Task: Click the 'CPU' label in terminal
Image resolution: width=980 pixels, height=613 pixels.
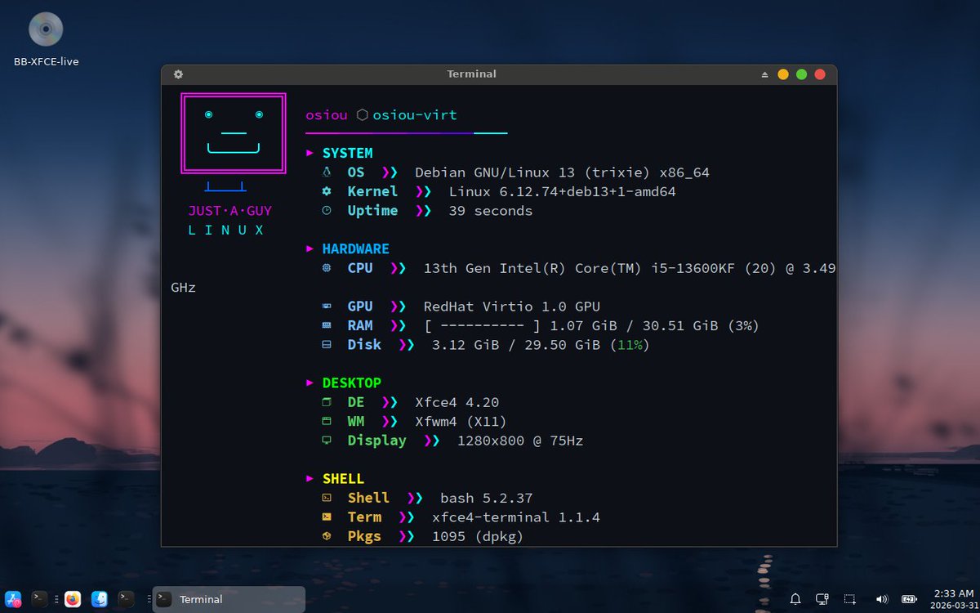Action: tap(360, 268)
